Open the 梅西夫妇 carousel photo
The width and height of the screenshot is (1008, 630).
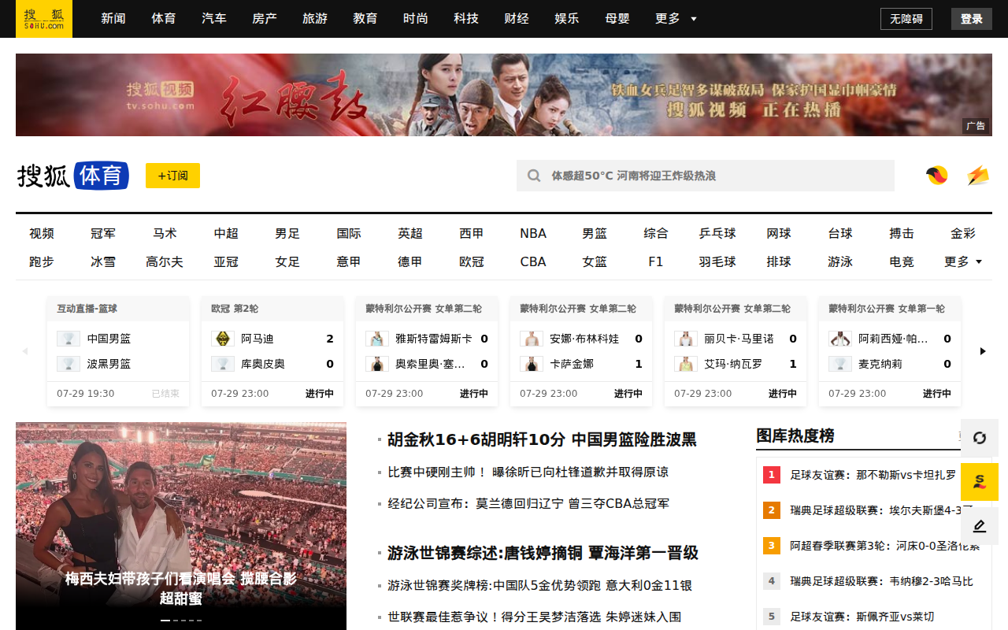coord(181,526)
